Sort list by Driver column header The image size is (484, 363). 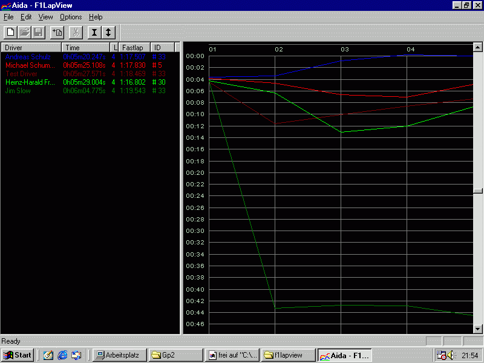(30, 47)
